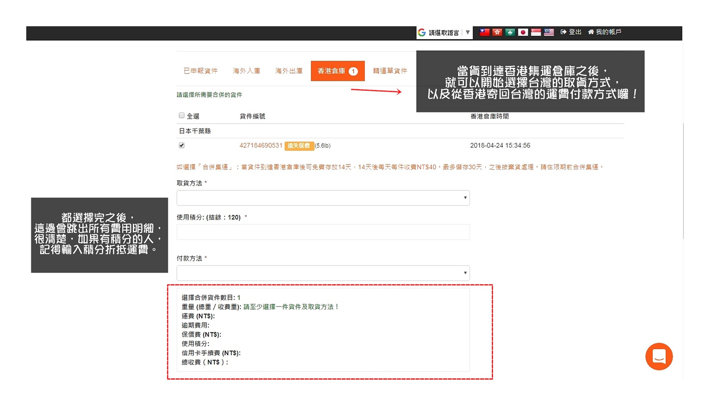Click the 使用積分 points input field
The image size is (710, 406).
(x=323, y=232)
